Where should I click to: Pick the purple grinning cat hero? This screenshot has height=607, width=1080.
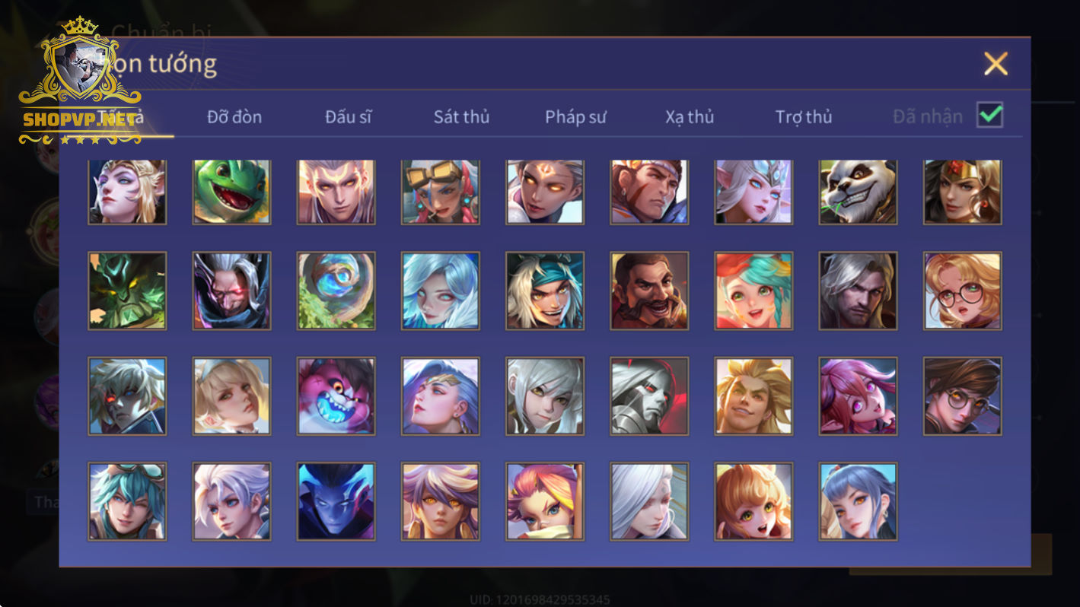(x=336, y=396)
